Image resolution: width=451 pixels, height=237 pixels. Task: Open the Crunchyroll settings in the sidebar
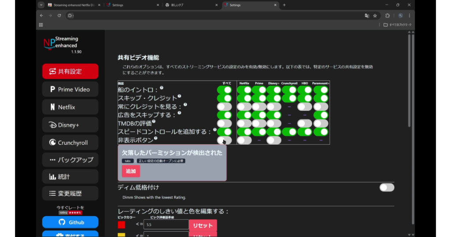[x=70, y=142]
